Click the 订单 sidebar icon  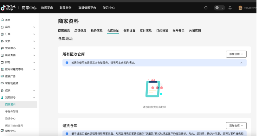pos(2,34)
